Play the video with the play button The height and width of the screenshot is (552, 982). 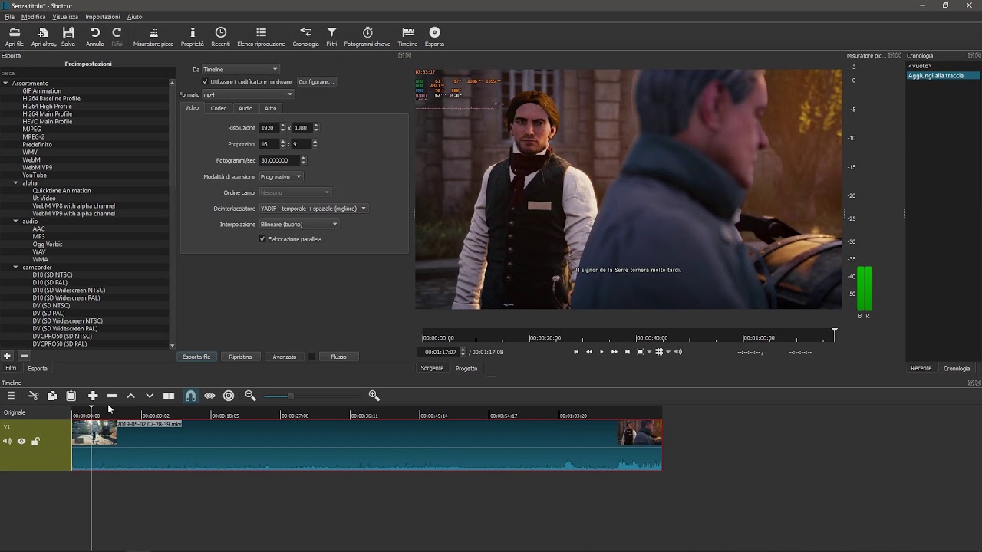point(601,352)
